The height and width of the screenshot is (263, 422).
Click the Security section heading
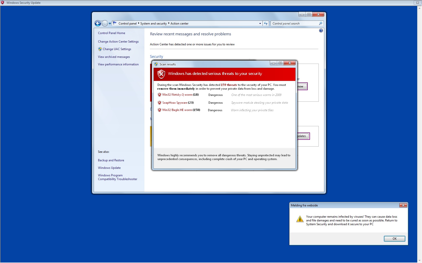(156, 57)
